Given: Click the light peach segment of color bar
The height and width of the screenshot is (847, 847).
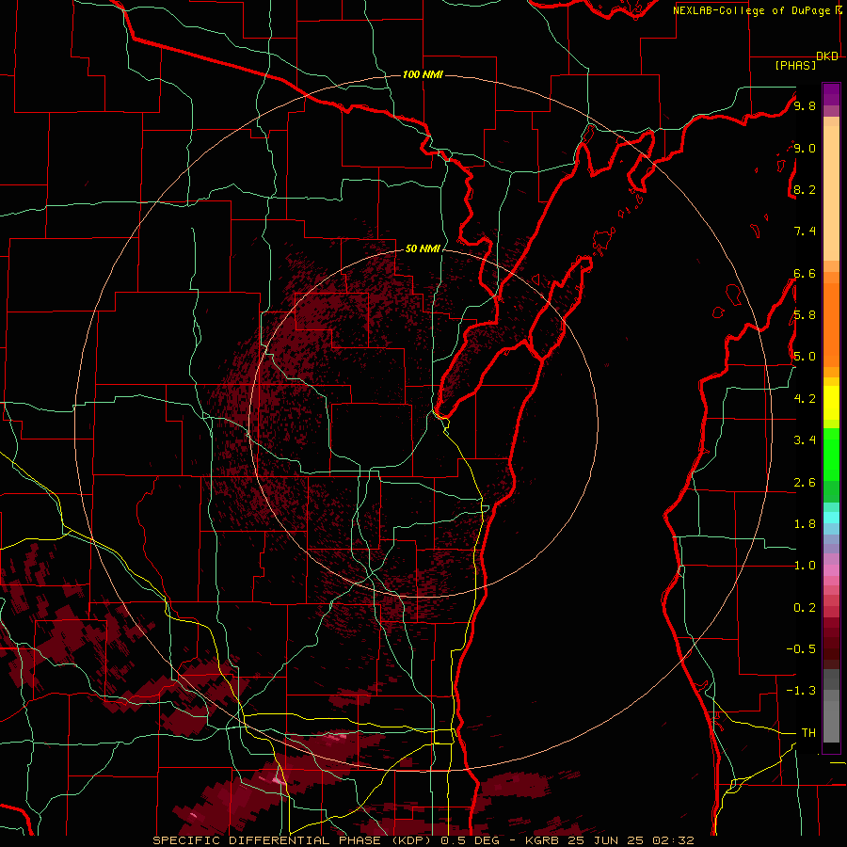Looking at the screenshot, I should coord(831,195).
